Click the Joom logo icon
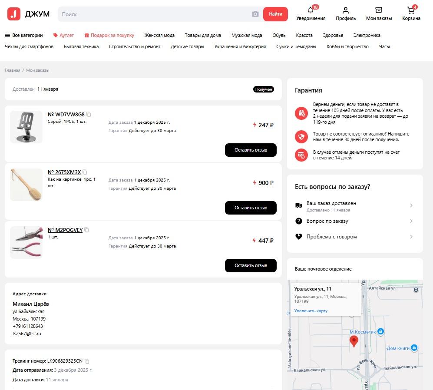This screenshot has height=390, width=433. pyautogui.click(x=14, y=14)
